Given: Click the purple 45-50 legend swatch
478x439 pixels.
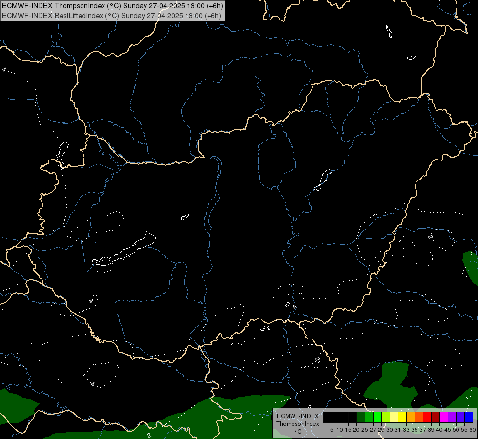Looking at the screenshot, I should coord(452,418).
